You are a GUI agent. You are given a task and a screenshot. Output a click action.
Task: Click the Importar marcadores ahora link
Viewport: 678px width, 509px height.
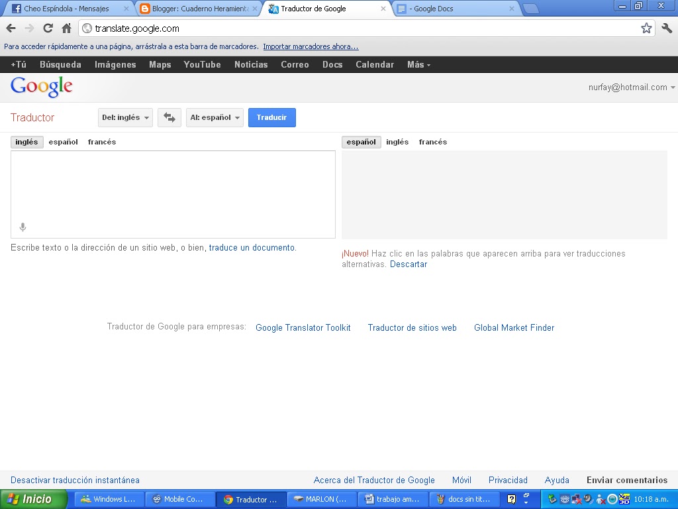point(311,46)
